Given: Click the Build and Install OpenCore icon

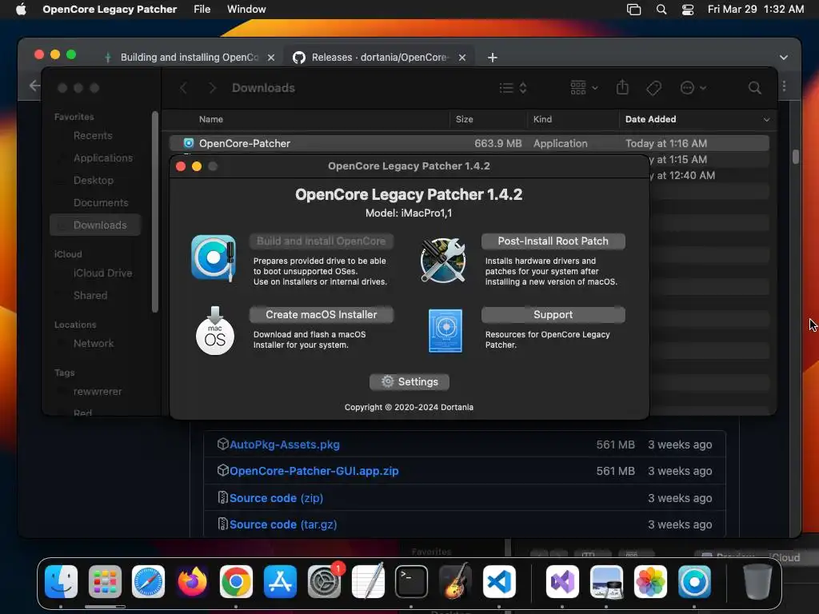Looking at the screenshot, I should (213, 258).
